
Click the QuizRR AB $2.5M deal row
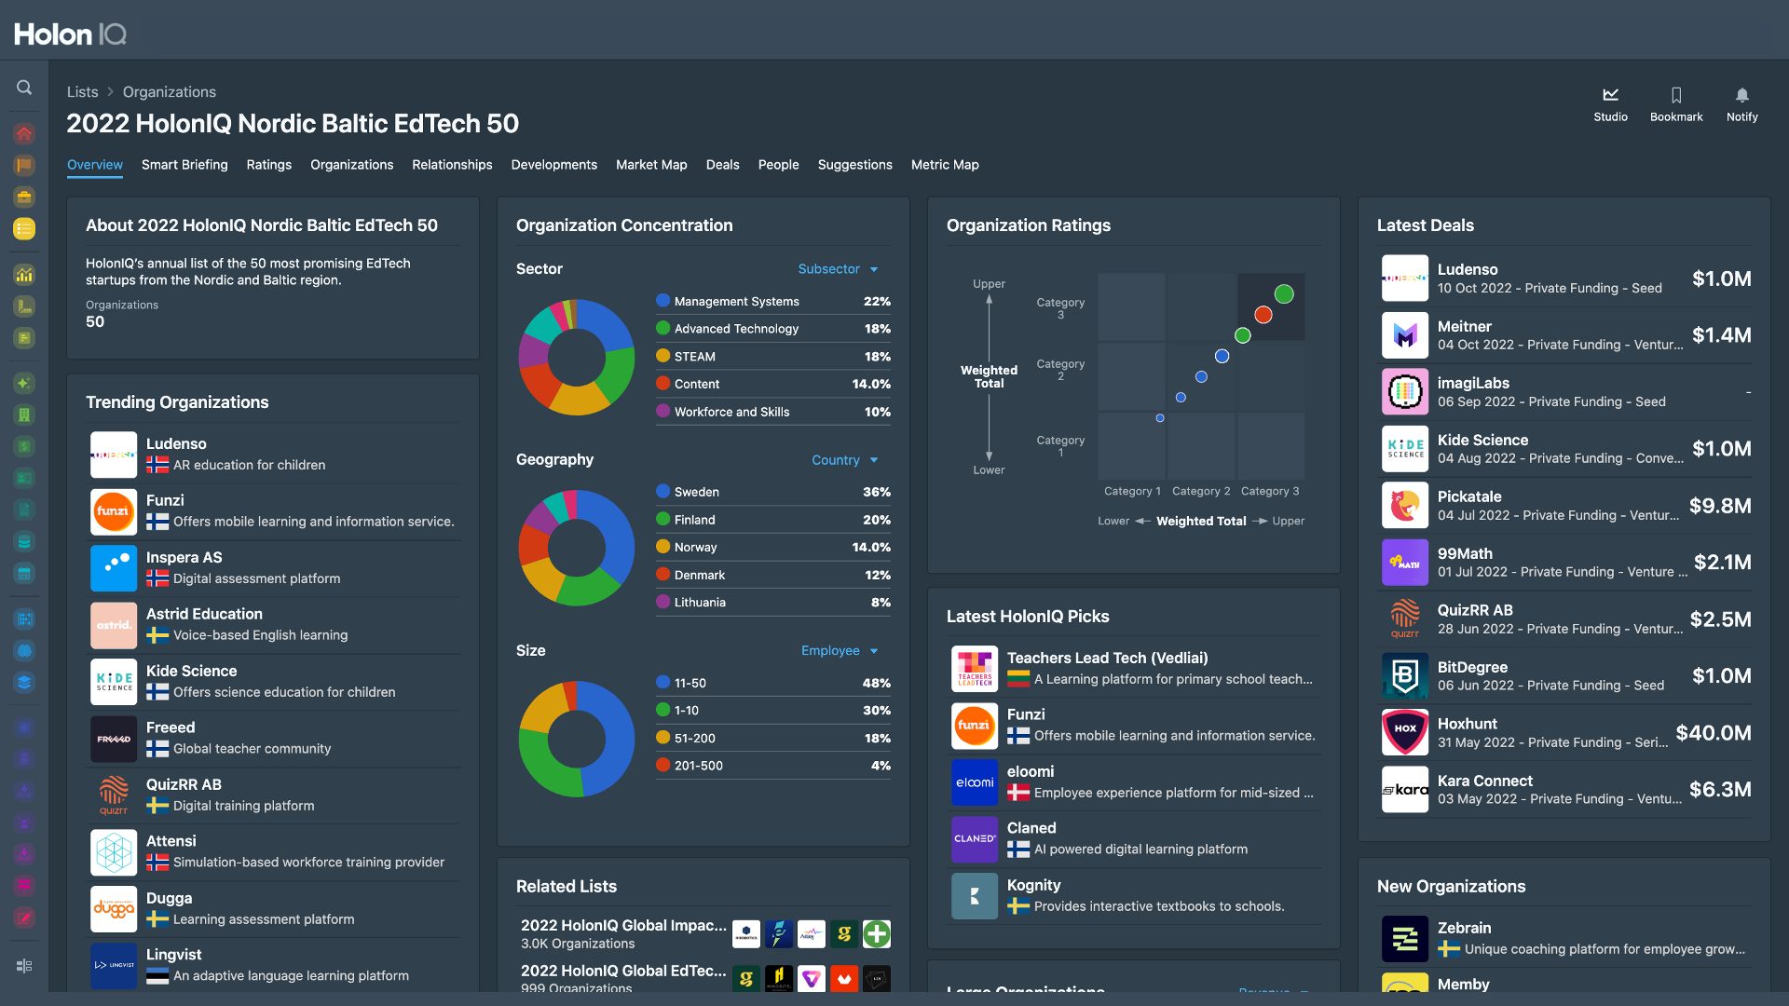click(x=1565, y=619)
